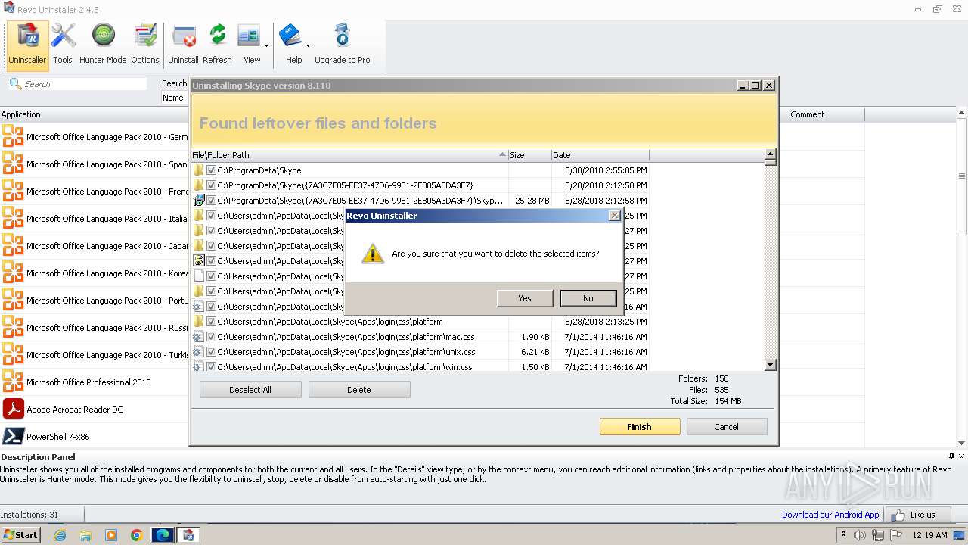Click the Deselect All button
This screenshot has width=968, height=545.
tap(250, 390)
